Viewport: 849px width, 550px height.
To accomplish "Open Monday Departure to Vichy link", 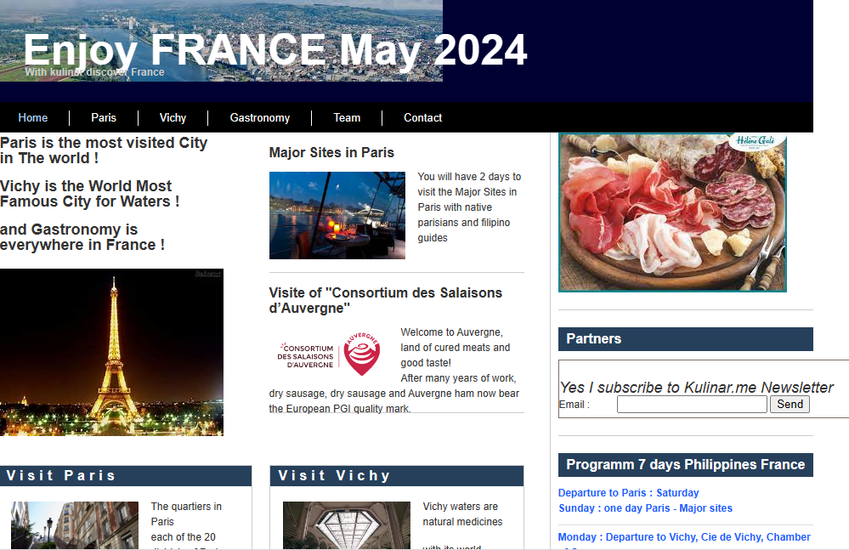I will (x=684, y=537).
